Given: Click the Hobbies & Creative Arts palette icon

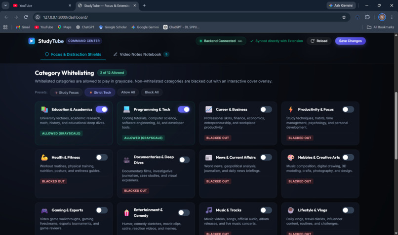Looking at the screenshot, I should pos(291,157).
